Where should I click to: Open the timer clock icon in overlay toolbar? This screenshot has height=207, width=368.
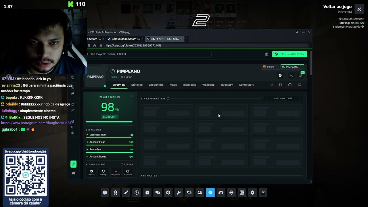pyautogui.click(x=137, y=193)
